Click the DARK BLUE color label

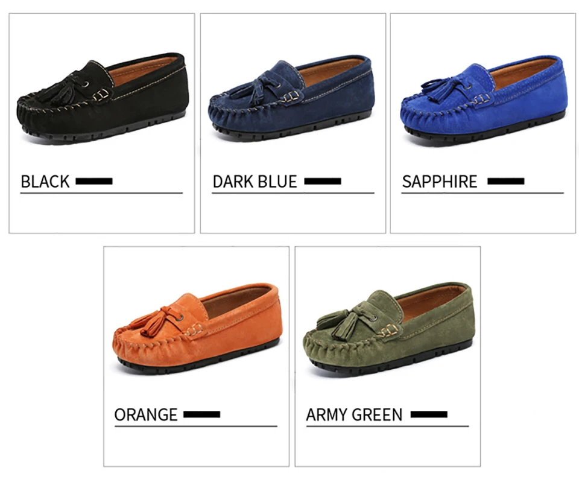click(255, 182)
